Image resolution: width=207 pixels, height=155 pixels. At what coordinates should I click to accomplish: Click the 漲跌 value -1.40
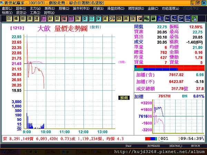click(194, 42)
